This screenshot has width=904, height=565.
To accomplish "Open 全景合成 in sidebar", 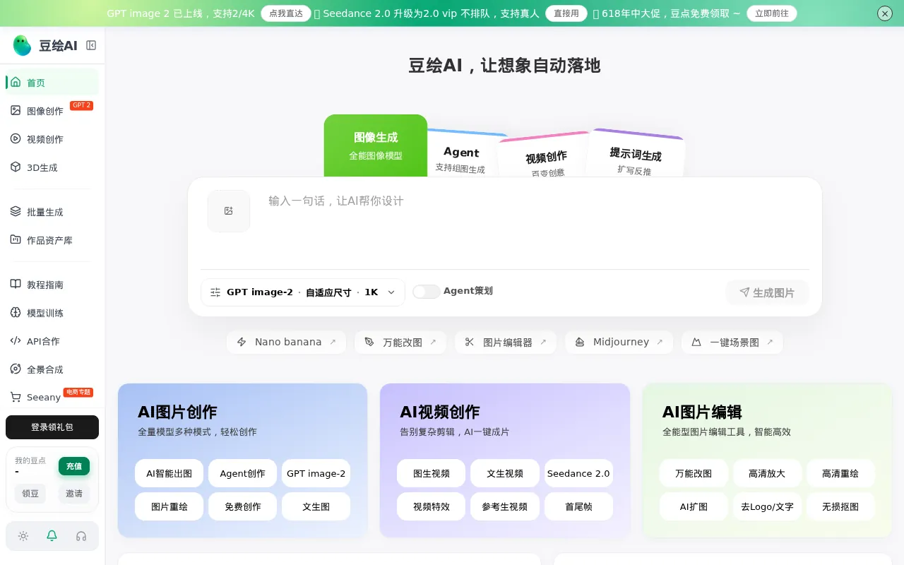I will coord(52,369).
